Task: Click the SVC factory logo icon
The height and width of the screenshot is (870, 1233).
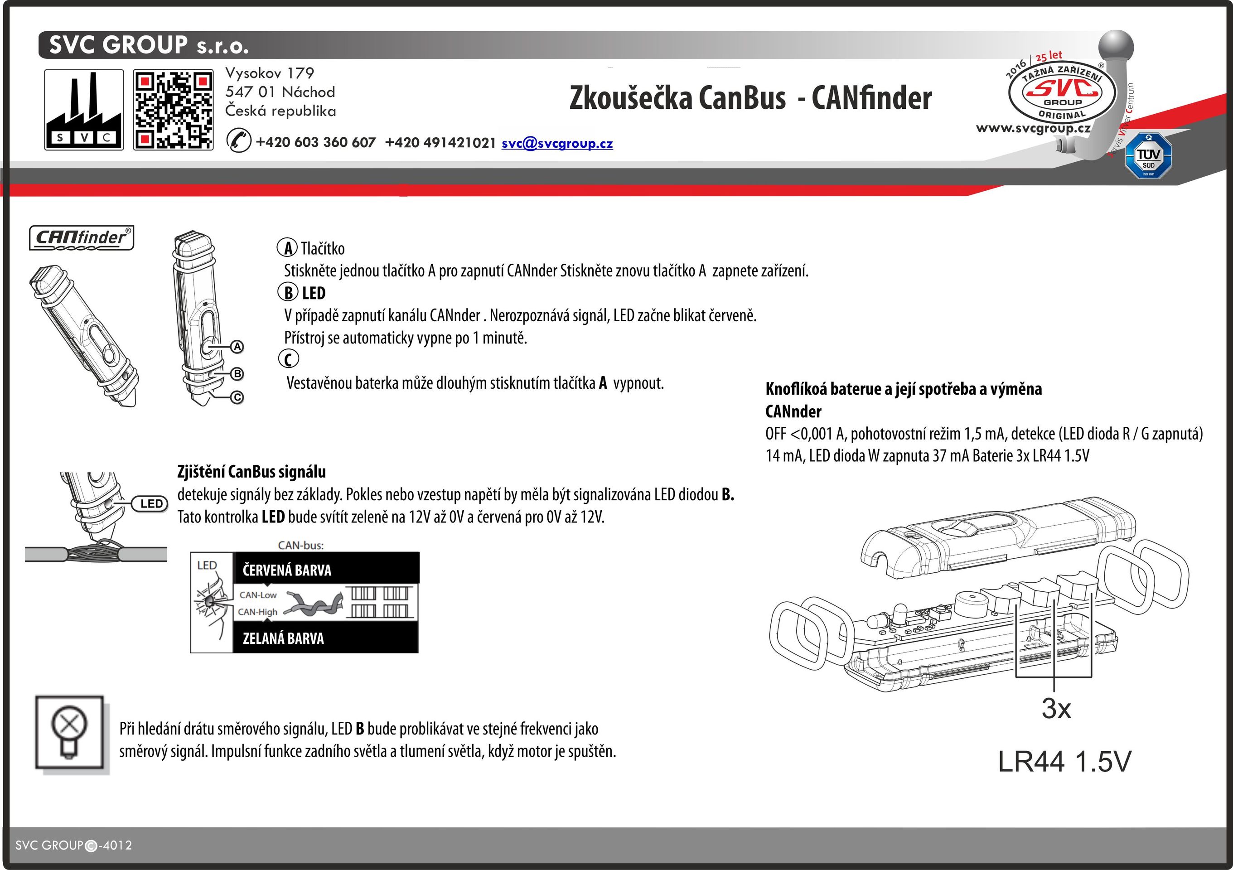Action: (x=84, y=110)
